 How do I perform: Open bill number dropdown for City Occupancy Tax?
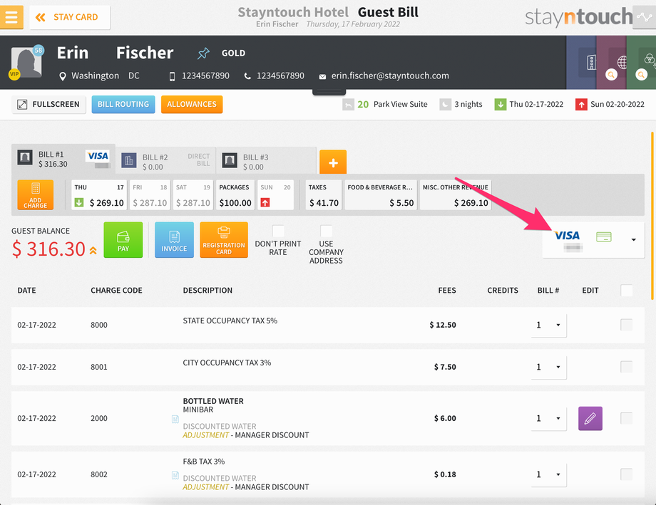[x=548, y=368]
